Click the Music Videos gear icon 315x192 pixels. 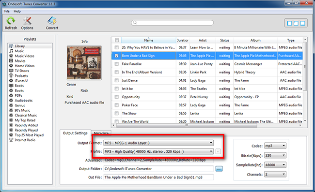11,56
